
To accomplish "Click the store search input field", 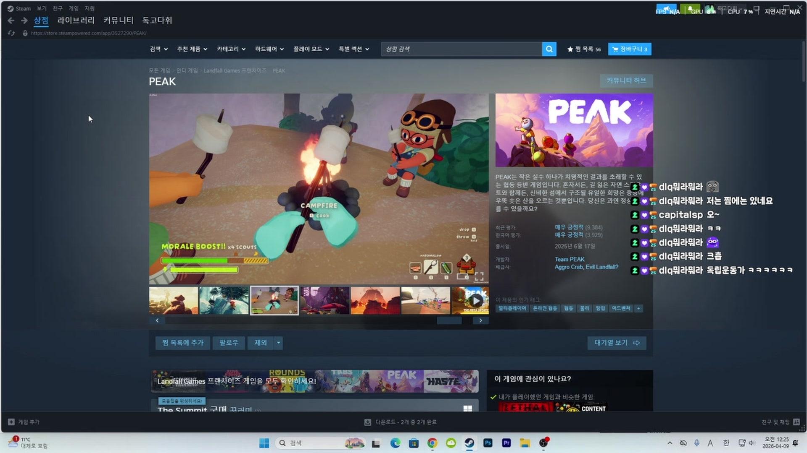I will pyautogui.click(x=461, y=49).
